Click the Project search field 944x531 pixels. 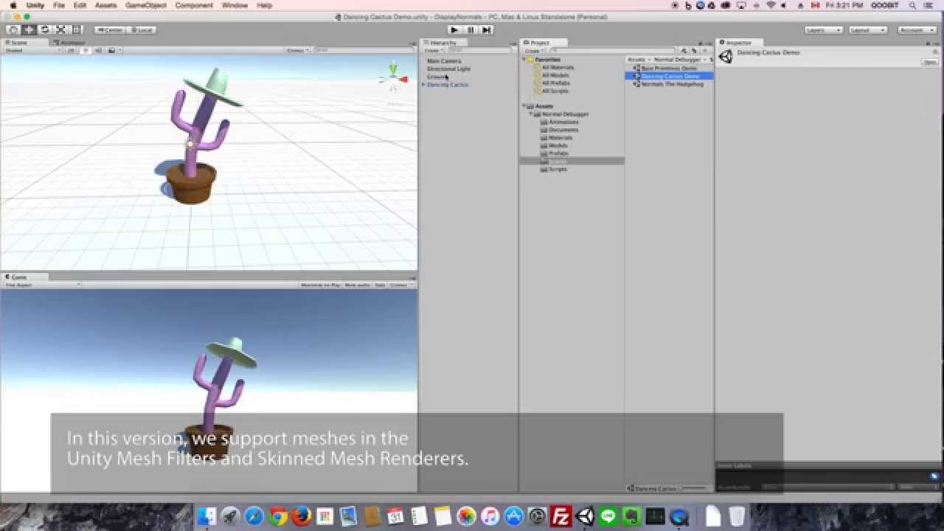click(612, 50)
